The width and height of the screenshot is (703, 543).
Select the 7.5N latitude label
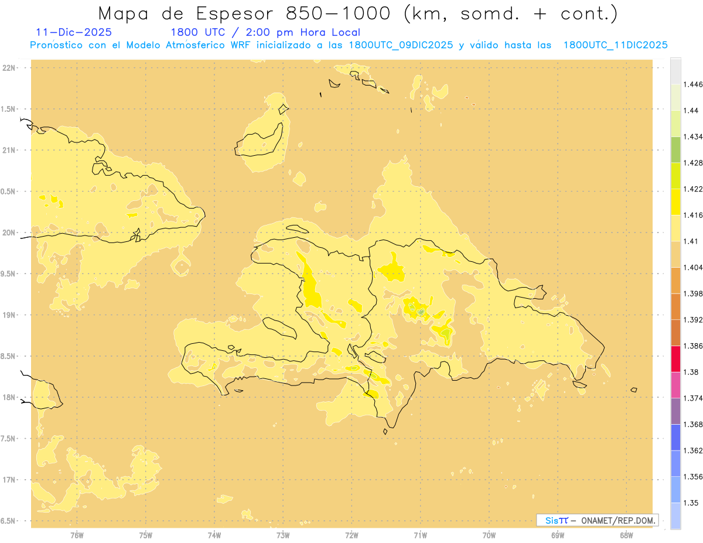coord(8,439)
